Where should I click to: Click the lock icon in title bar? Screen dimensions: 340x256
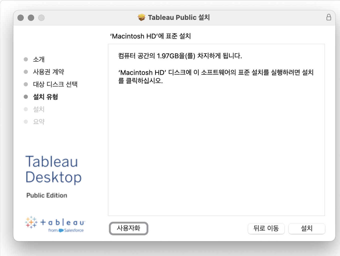pyautogui.click(x=328, y=17)
